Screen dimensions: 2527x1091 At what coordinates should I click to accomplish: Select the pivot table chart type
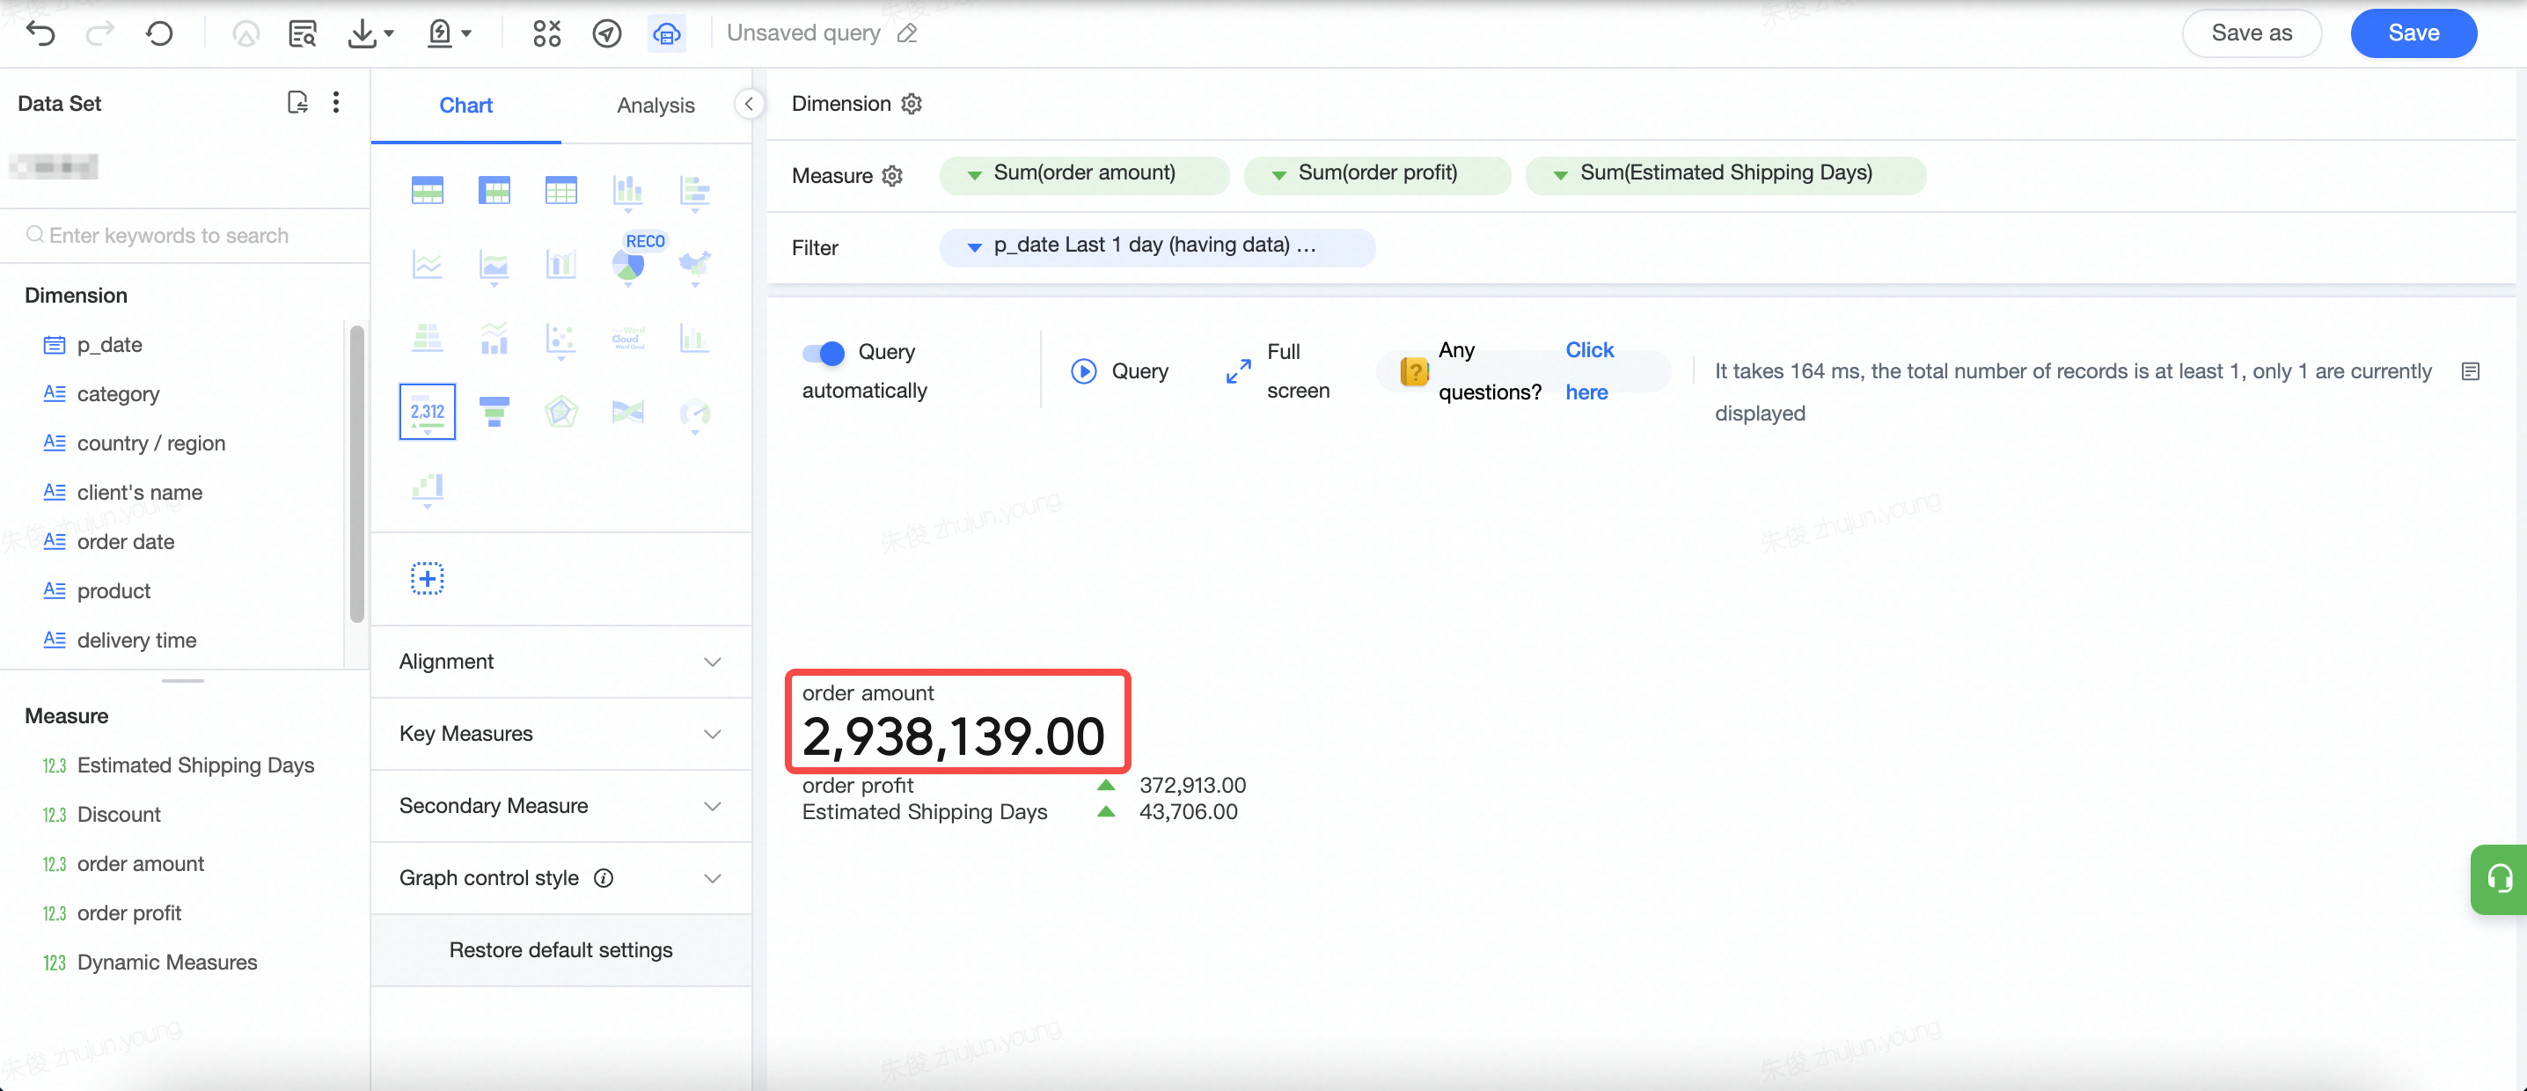click(x=494, y=189)
